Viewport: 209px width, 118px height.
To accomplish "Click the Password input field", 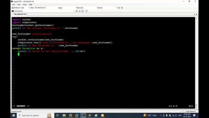I will [x=89, y=8].
